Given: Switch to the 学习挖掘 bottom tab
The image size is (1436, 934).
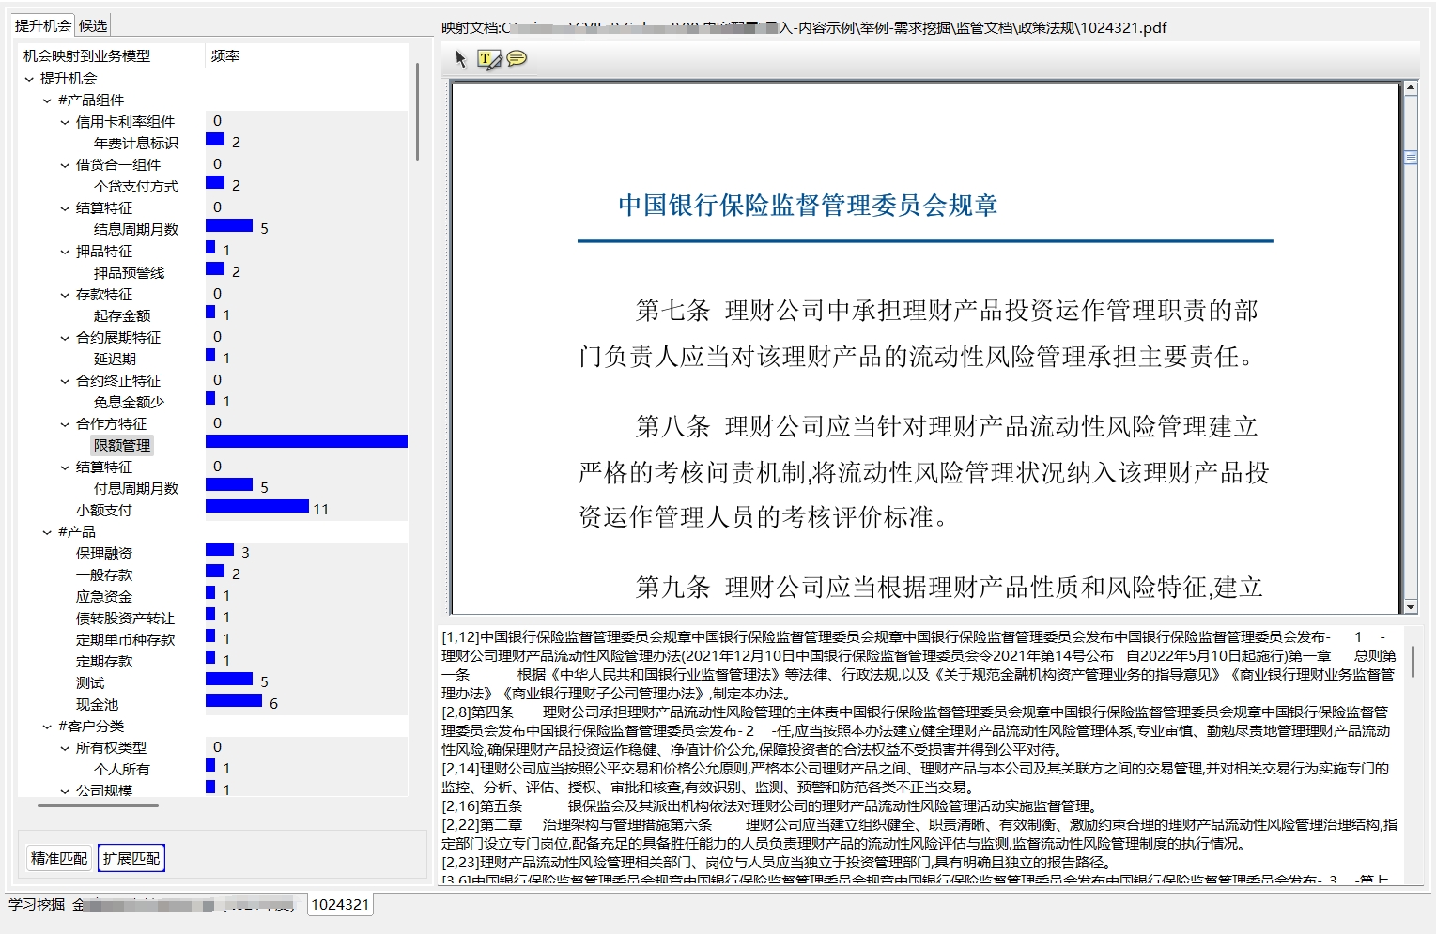Looking at the screenshot, I should tap(37, 904).
